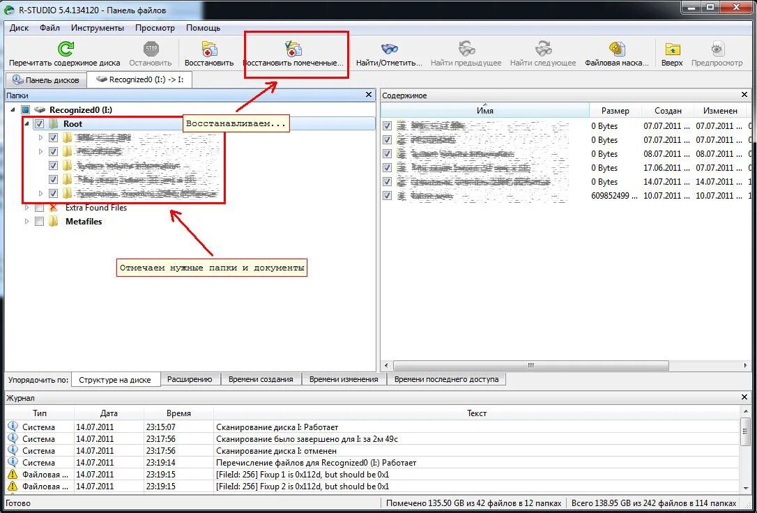
Task: Click the Reread disk contents icon
Action: point(65,49)
